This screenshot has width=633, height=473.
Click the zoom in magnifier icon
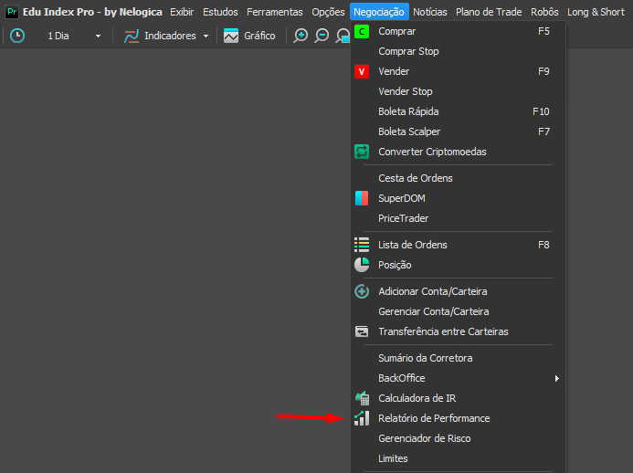coord(301,37)
